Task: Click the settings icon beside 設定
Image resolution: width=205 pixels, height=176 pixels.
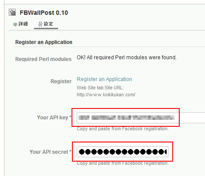Action: point(40,24)
